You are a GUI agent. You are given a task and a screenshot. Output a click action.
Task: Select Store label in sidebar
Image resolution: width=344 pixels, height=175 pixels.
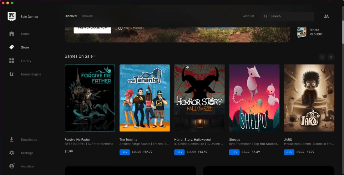[25, 47]
